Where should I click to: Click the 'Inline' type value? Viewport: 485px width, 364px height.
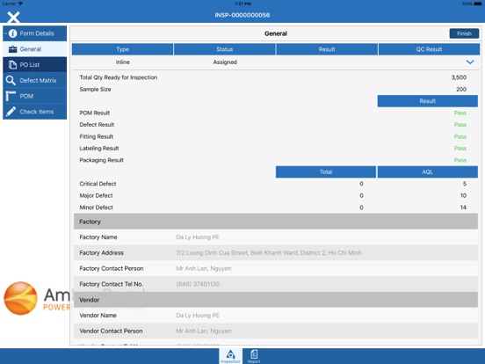(122, 62)
